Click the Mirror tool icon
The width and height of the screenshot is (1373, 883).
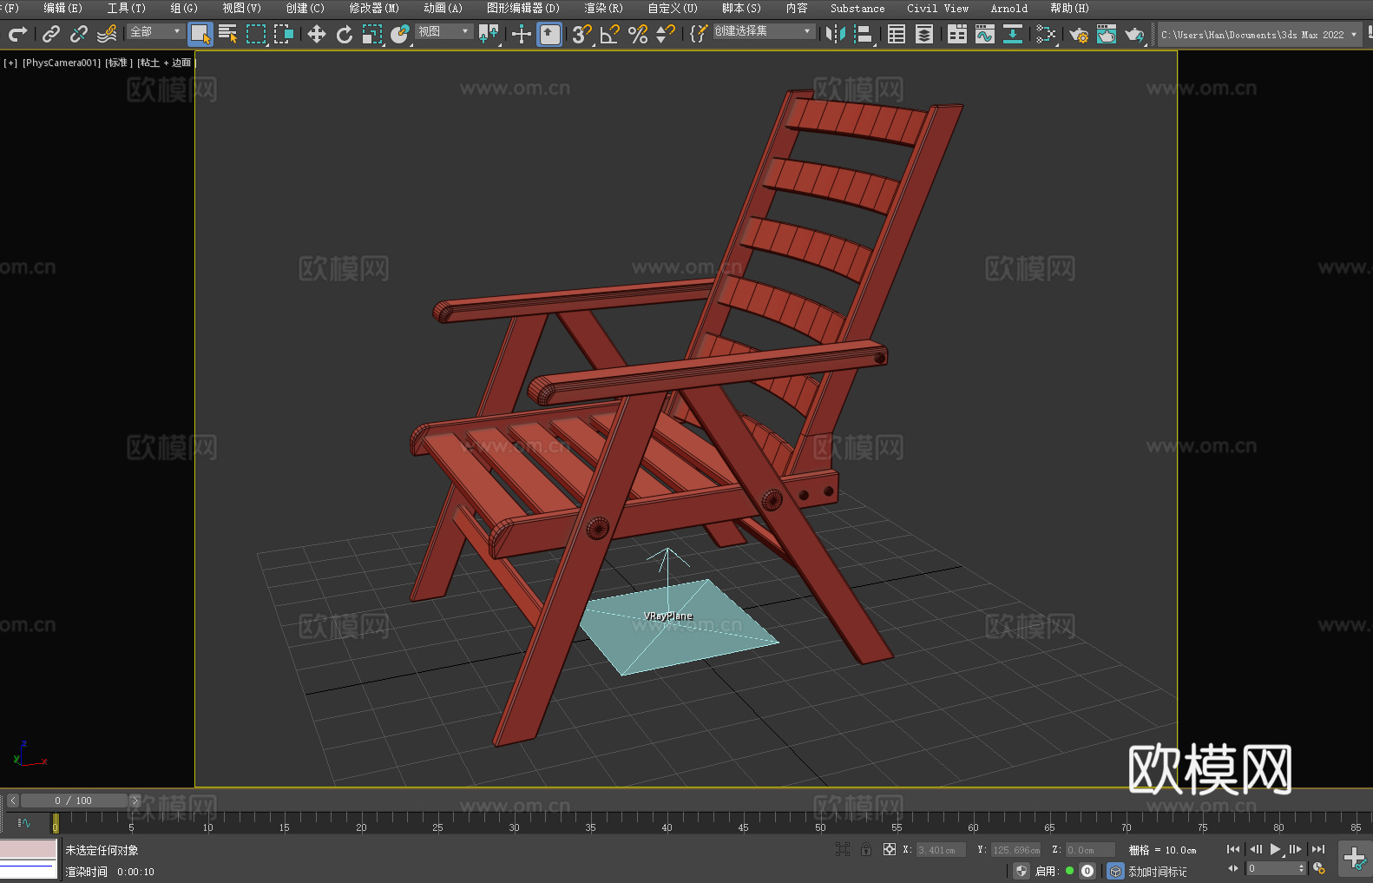[x=836, y=34]
